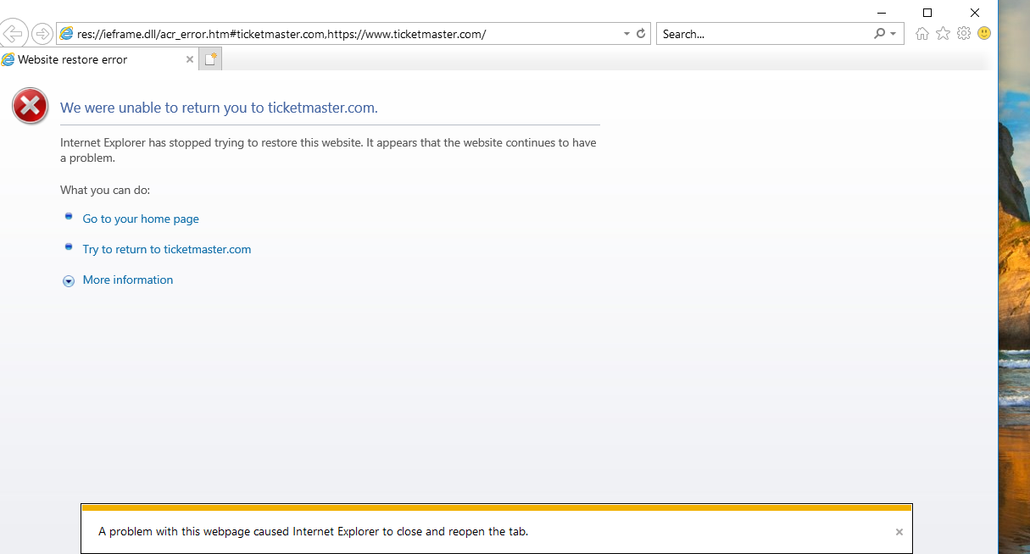
Task: Click the 'What you can do:' text
Action: click(x=105, y=190)
